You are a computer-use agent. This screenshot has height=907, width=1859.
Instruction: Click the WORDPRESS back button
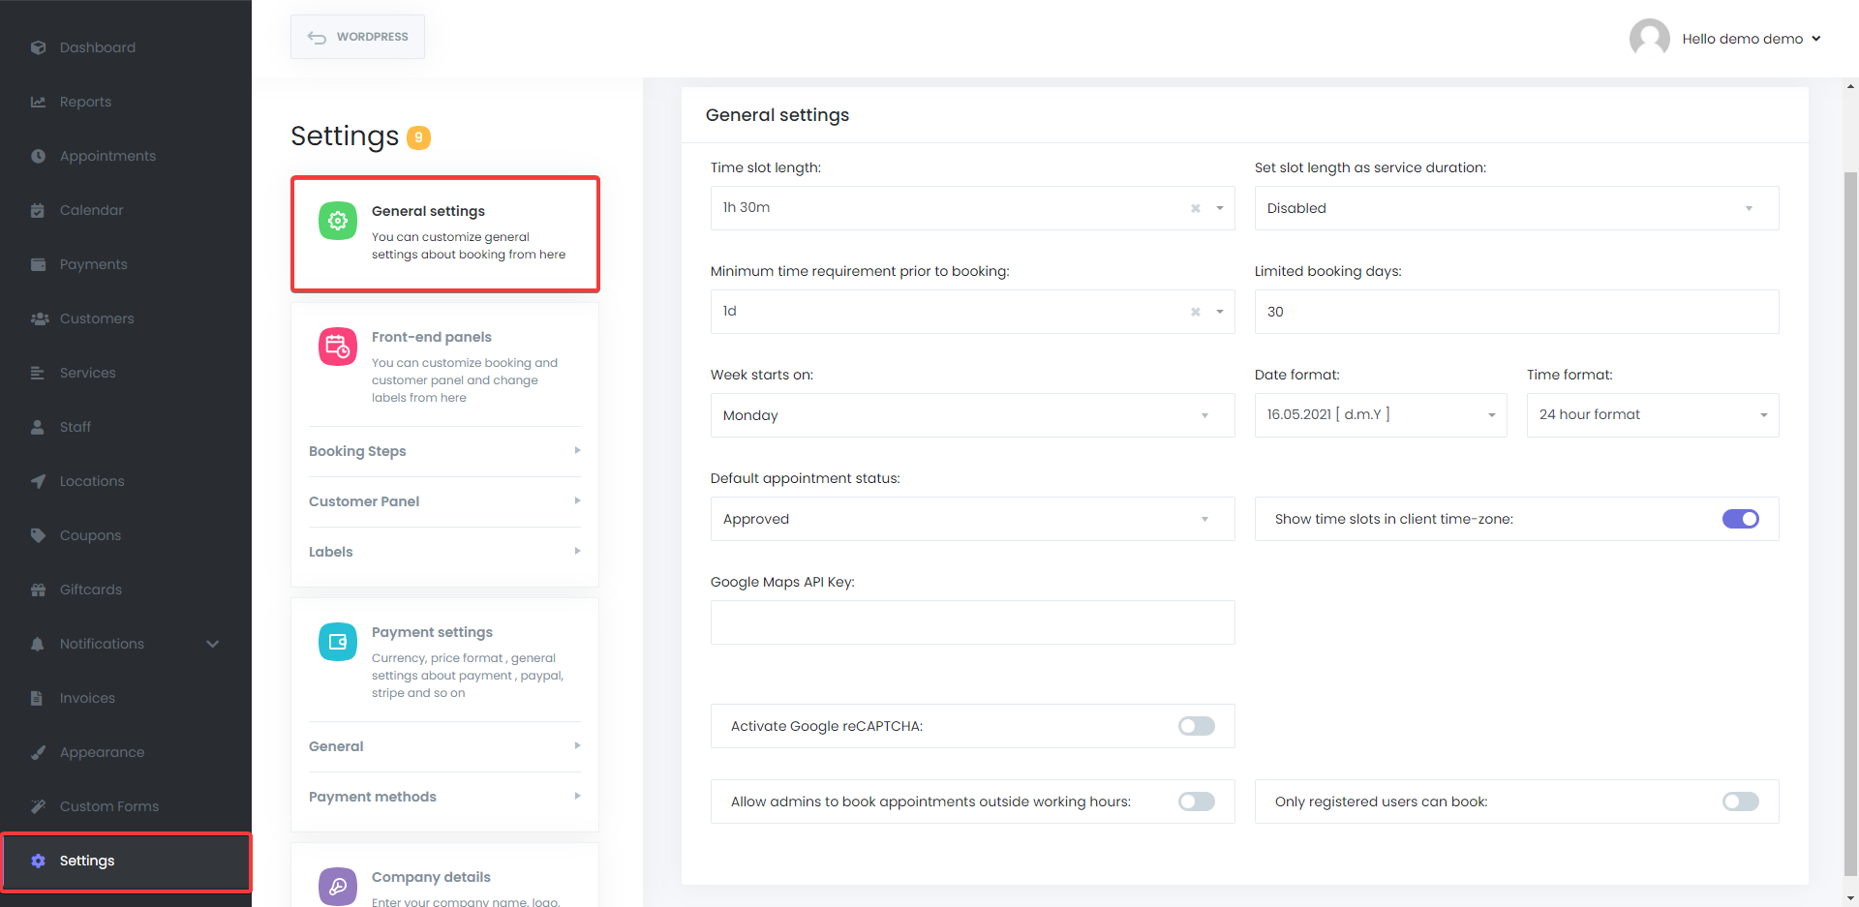(x=356, y=36)
